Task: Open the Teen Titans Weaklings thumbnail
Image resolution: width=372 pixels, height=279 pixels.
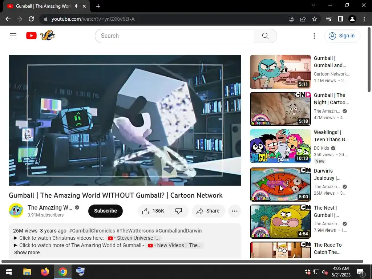Action: coord(280,146)
